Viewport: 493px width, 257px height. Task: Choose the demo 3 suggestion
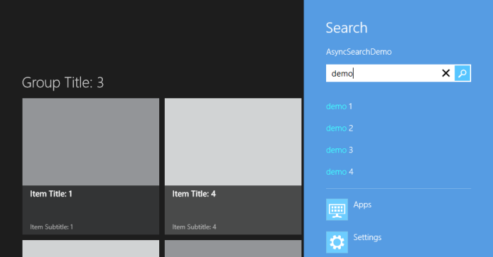pyautogui.click(x=339, y=150)
